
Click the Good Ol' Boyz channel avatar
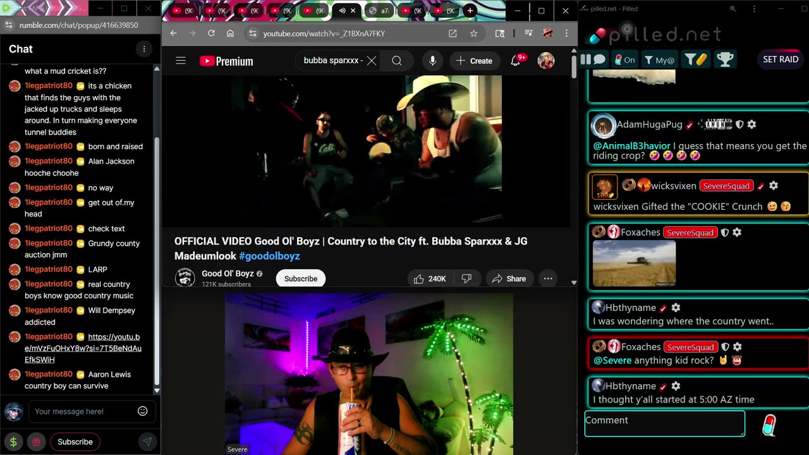pos(185,277)
